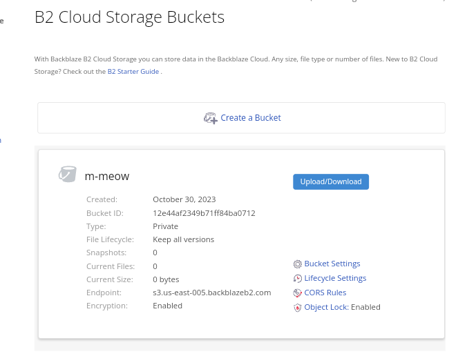The height and width of the screenshot is (356, 467).
Task: Open Bucket Settings for m-meow
Action: pos(332,264)
